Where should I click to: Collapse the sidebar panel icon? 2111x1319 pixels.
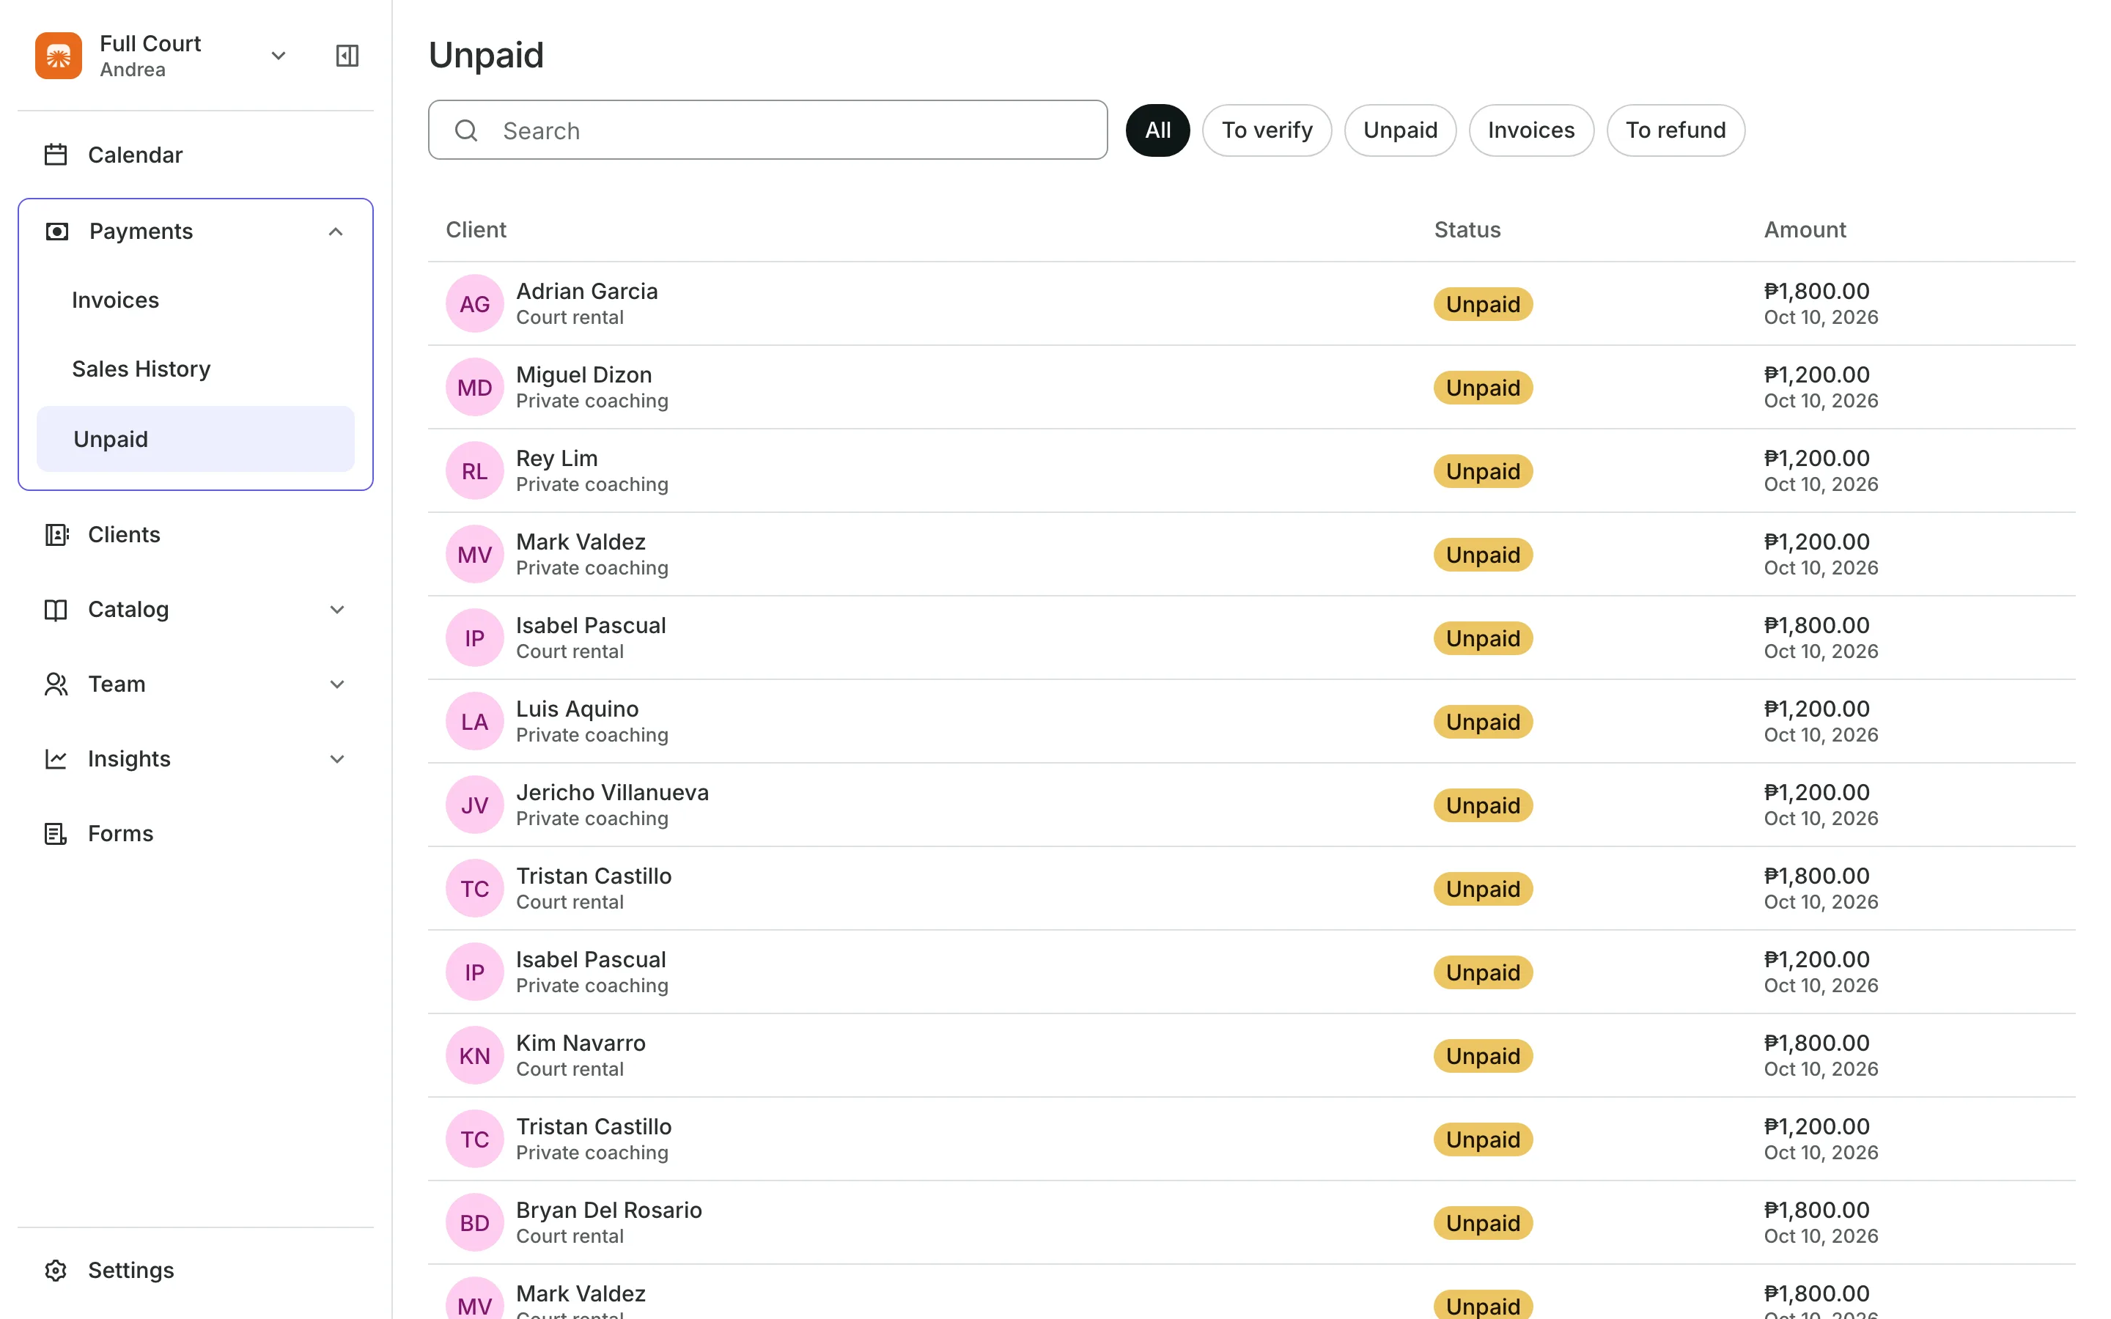[x=347, y=56]
